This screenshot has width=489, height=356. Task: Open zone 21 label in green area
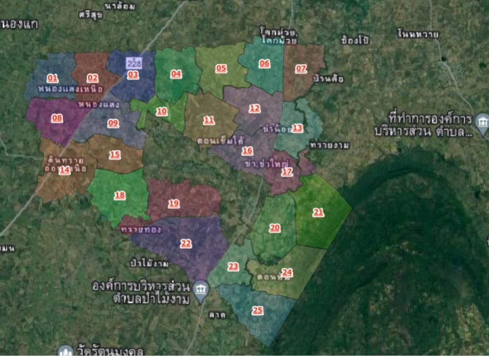[319, 212]
